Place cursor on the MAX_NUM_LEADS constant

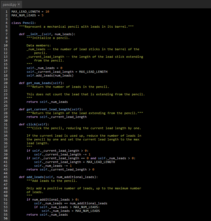(x=24, y=15)
